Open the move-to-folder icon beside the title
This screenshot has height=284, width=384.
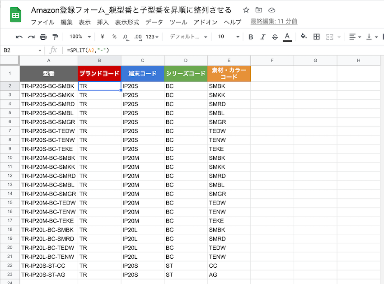(258, 10)
